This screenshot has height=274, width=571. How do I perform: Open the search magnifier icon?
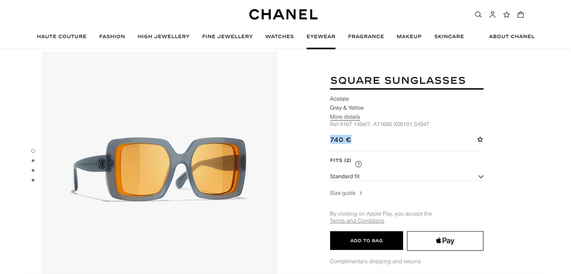(x=478, y=14)
